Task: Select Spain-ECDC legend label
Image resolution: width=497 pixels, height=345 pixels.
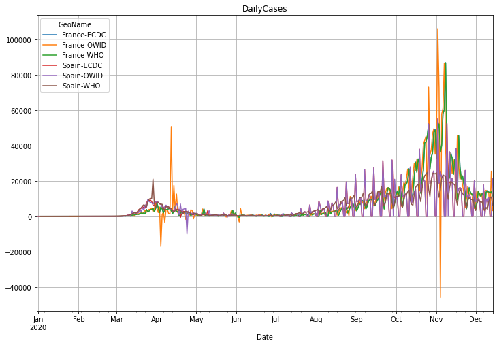Action: coord(82,65)
